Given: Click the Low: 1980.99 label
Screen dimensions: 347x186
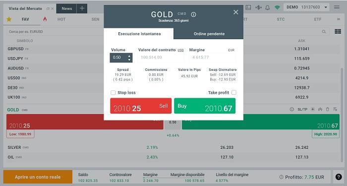Looking at the screenshot, I should [20, 134].
